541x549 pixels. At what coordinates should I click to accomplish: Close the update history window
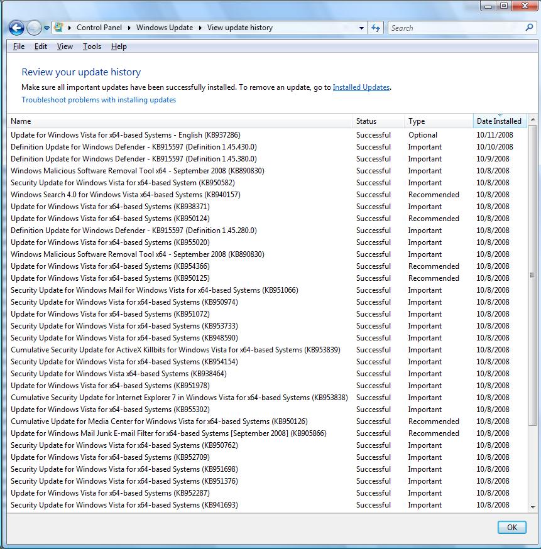525,6
